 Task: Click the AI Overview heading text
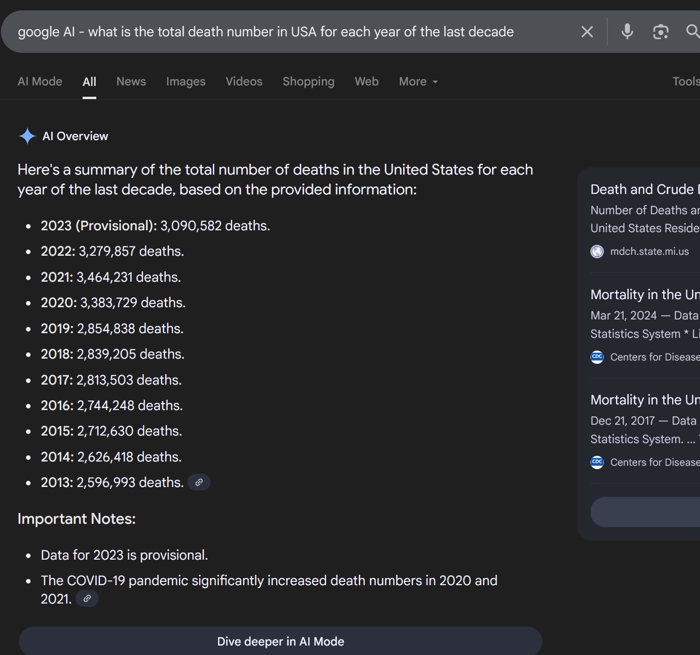[76, 136]
